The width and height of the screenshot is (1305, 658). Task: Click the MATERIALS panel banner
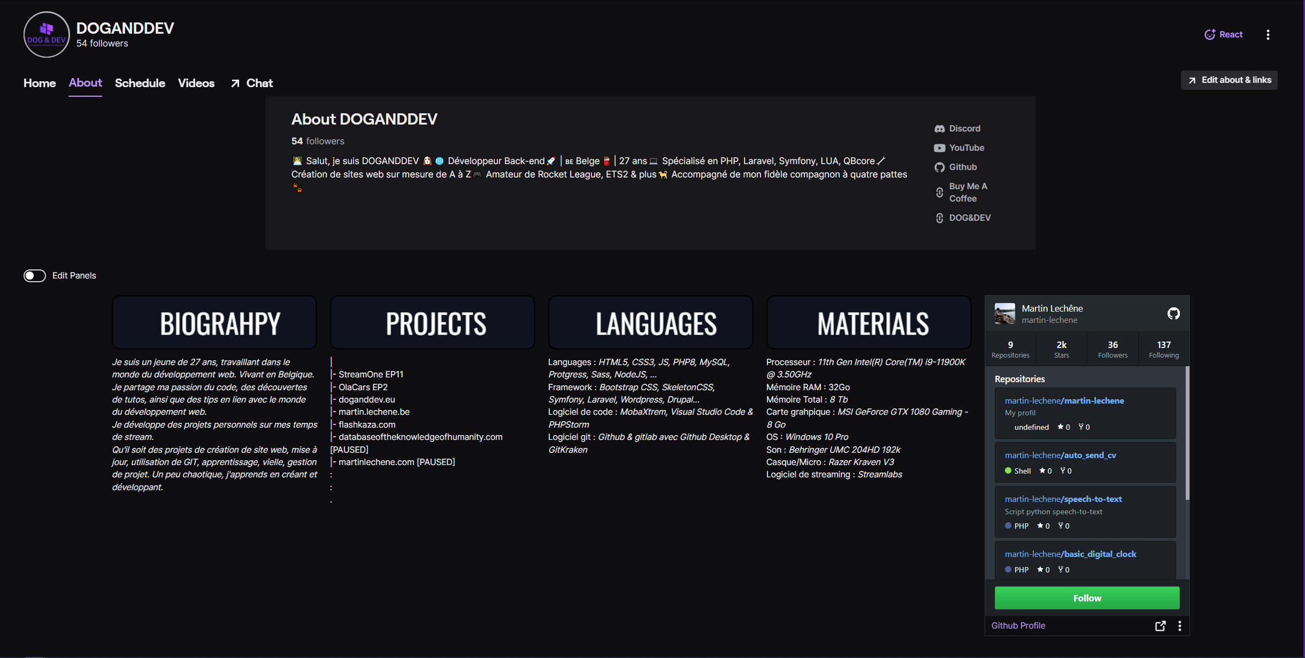coord(869,322)
